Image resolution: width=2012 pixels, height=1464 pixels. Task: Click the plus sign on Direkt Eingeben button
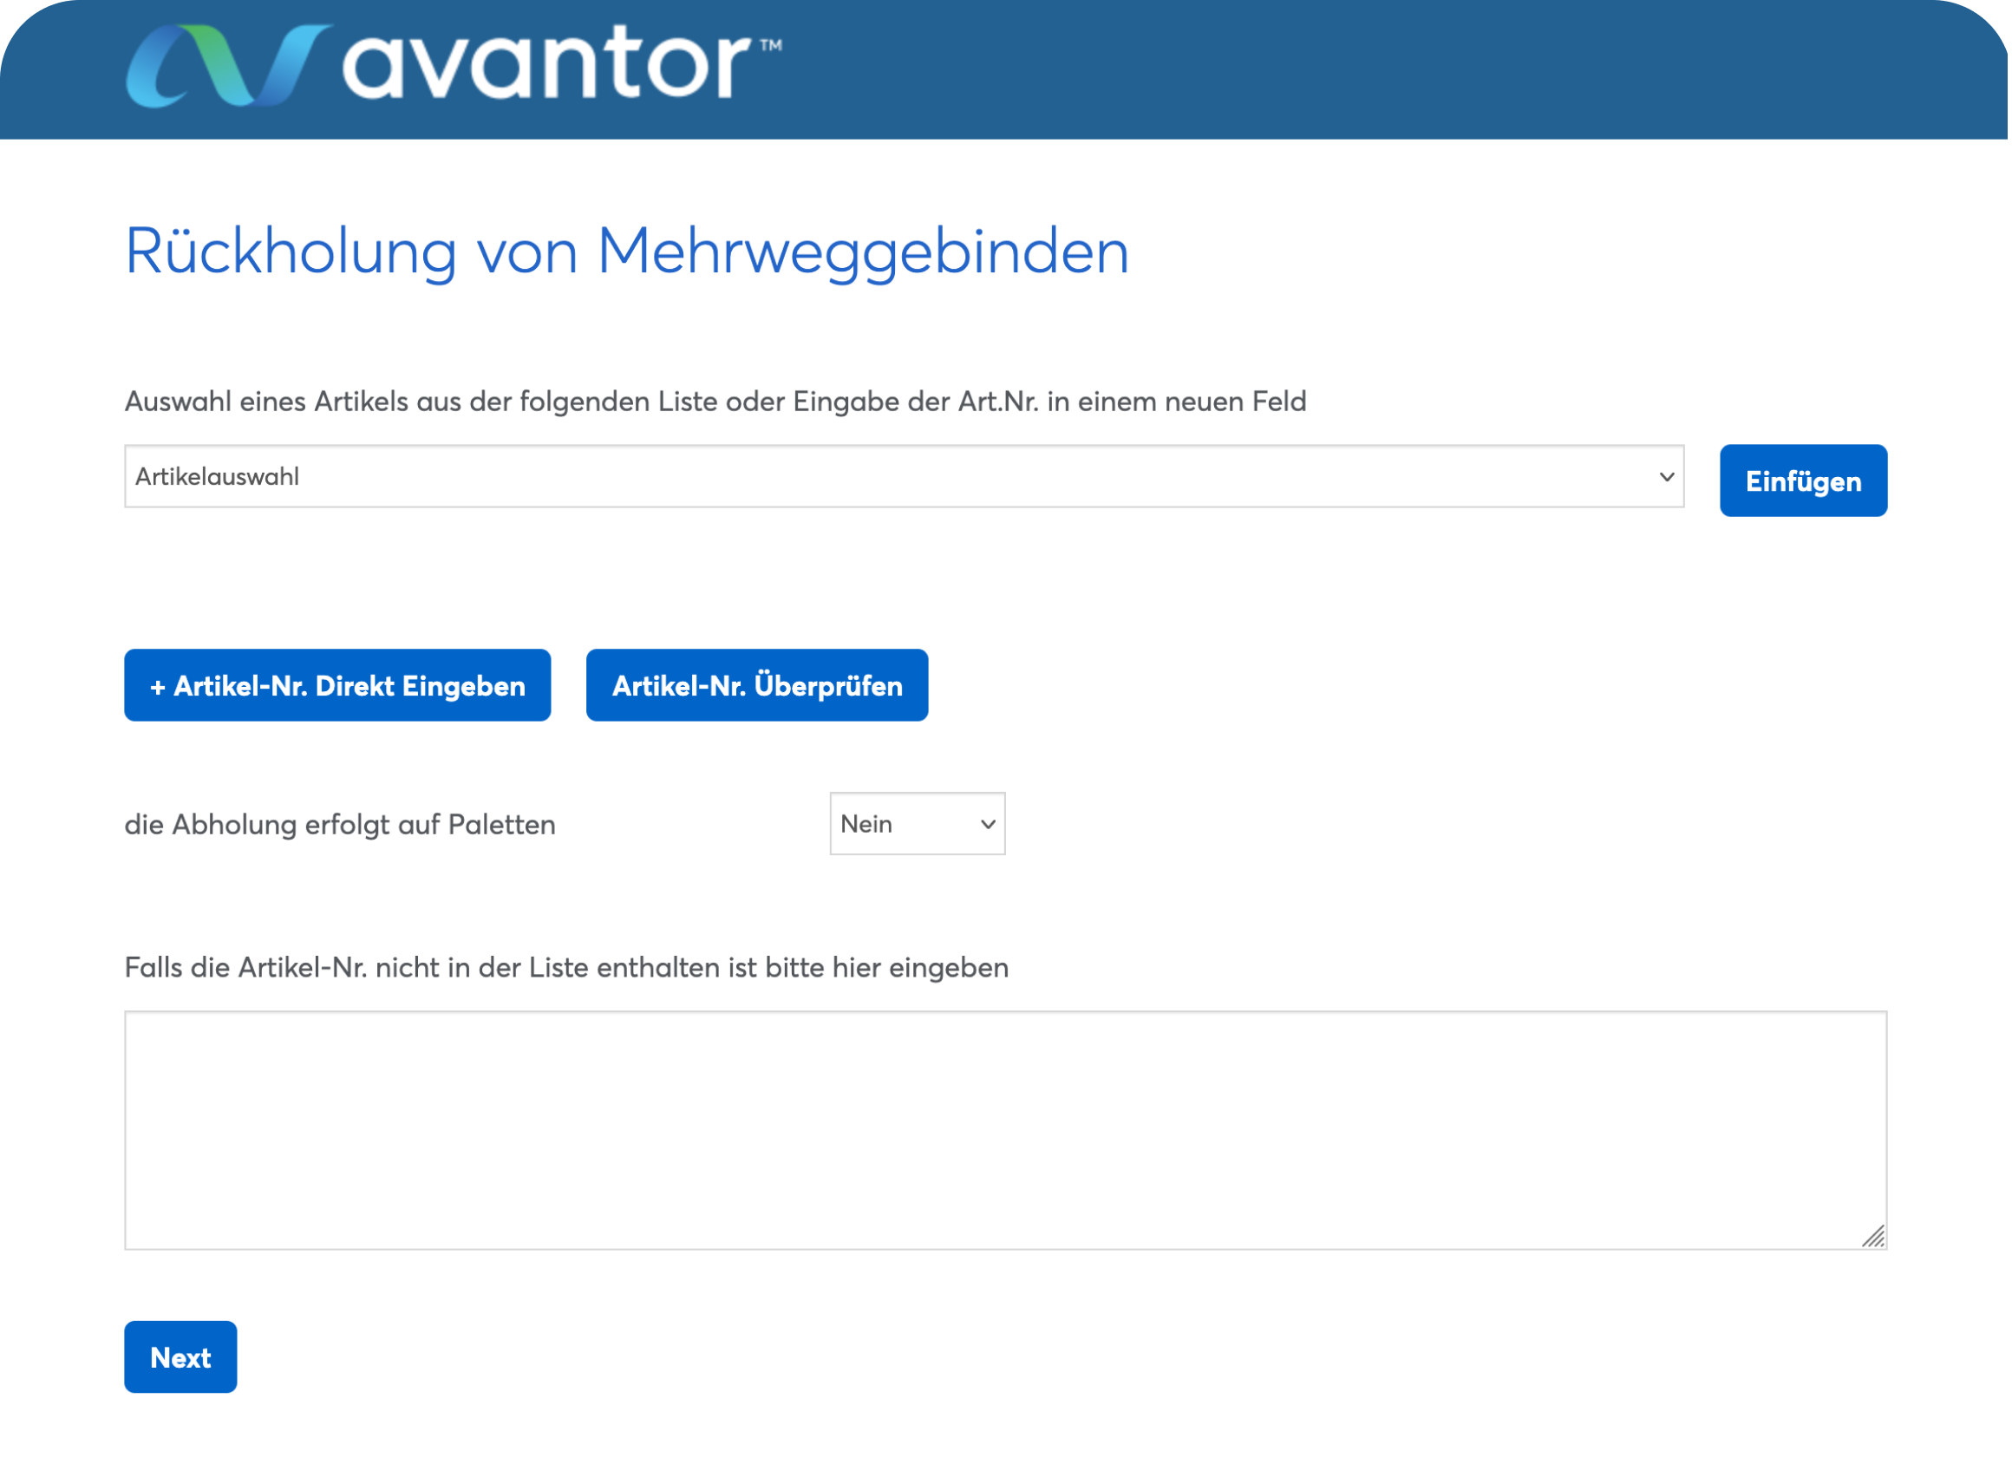point(158,687)
